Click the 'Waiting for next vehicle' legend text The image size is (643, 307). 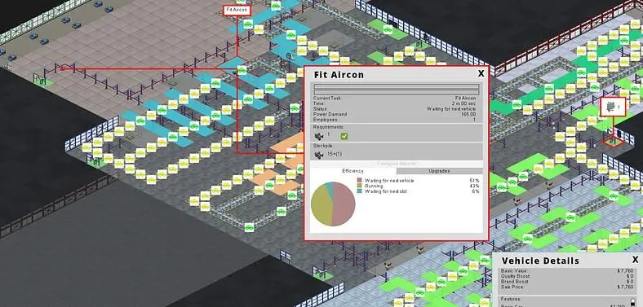click(x=389, y=181)
